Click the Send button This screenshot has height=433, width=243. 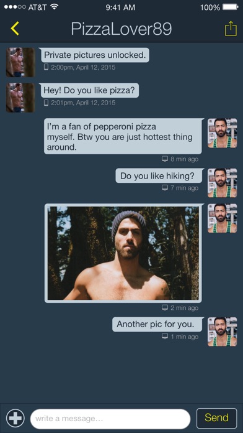(216, 418)
